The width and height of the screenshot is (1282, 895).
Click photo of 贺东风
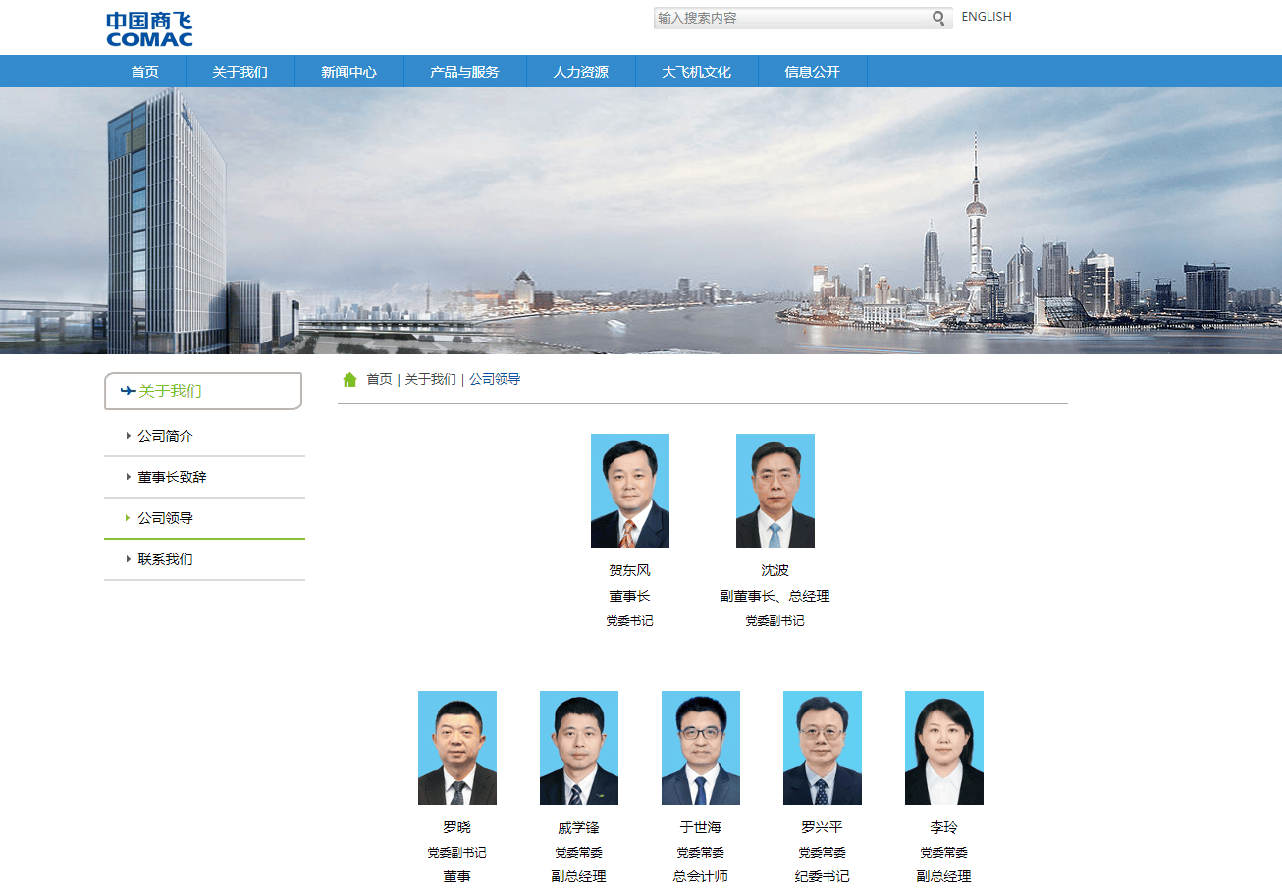click(630, 491)
